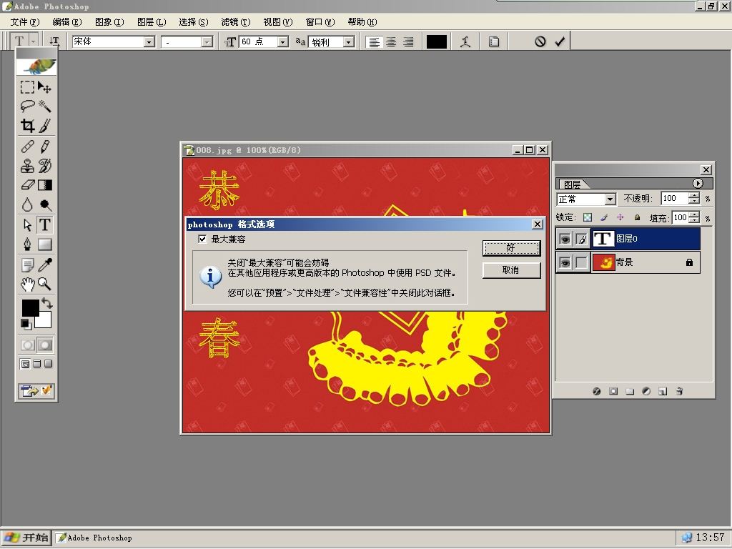Add layer mask icon
This screenshot has height=549, width=732.
click(613, 391)
